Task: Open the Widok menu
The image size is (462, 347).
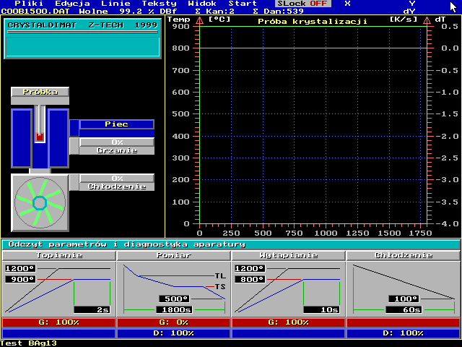Action: (202, 4)
